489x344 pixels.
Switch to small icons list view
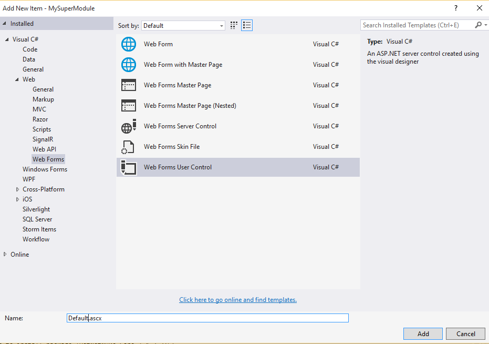pyautogui.click(x=247, y=25)
